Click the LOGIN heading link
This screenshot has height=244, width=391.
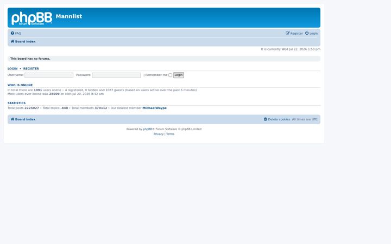12,68
